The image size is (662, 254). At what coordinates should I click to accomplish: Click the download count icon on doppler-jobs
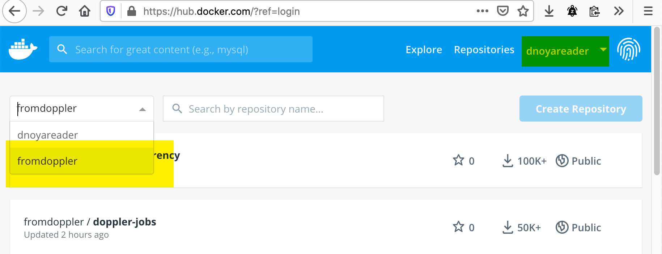[508, 227]
